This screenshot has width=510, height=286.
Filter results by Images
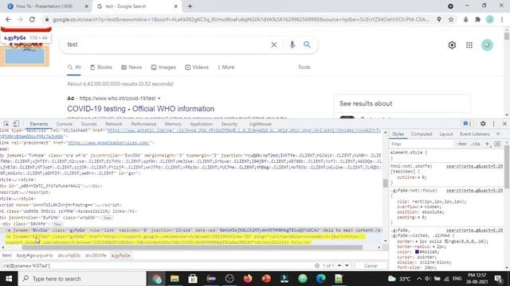(163, 67)
